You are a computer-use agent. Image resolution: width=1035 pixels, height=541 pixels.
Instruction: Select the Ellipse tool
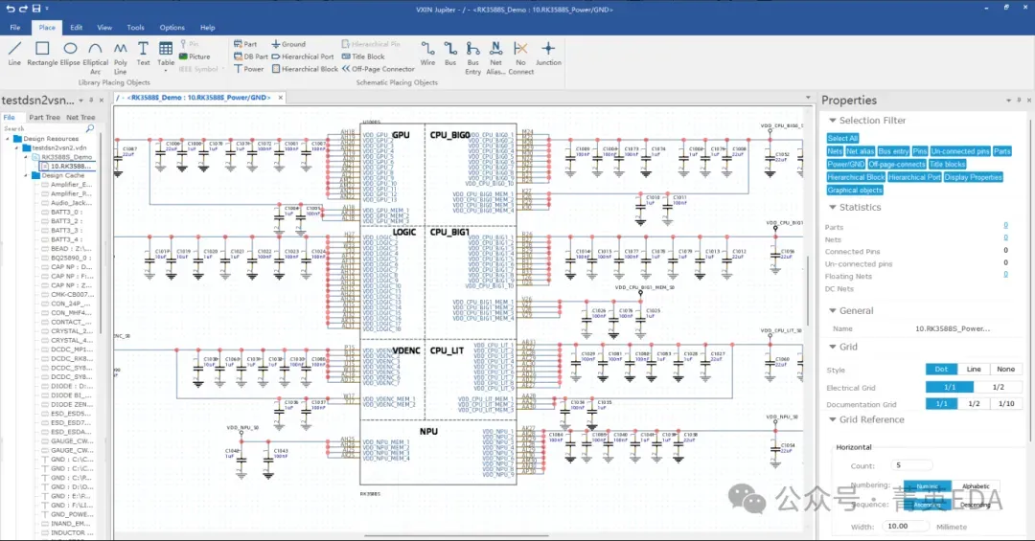click(x=70, y=54)
